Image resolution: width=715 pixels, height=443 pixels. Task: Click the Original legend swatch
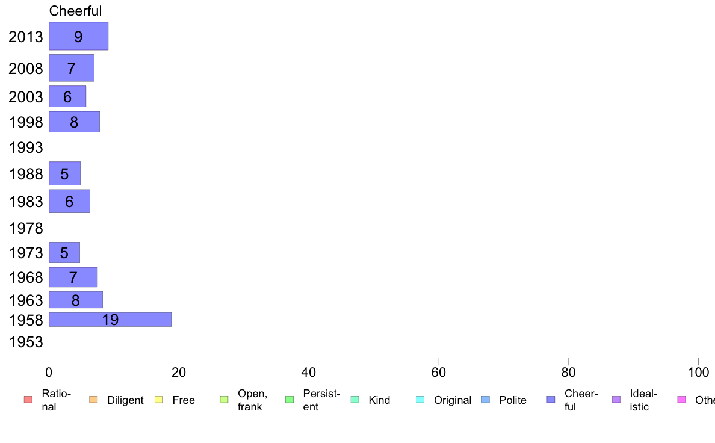[421, 400]
